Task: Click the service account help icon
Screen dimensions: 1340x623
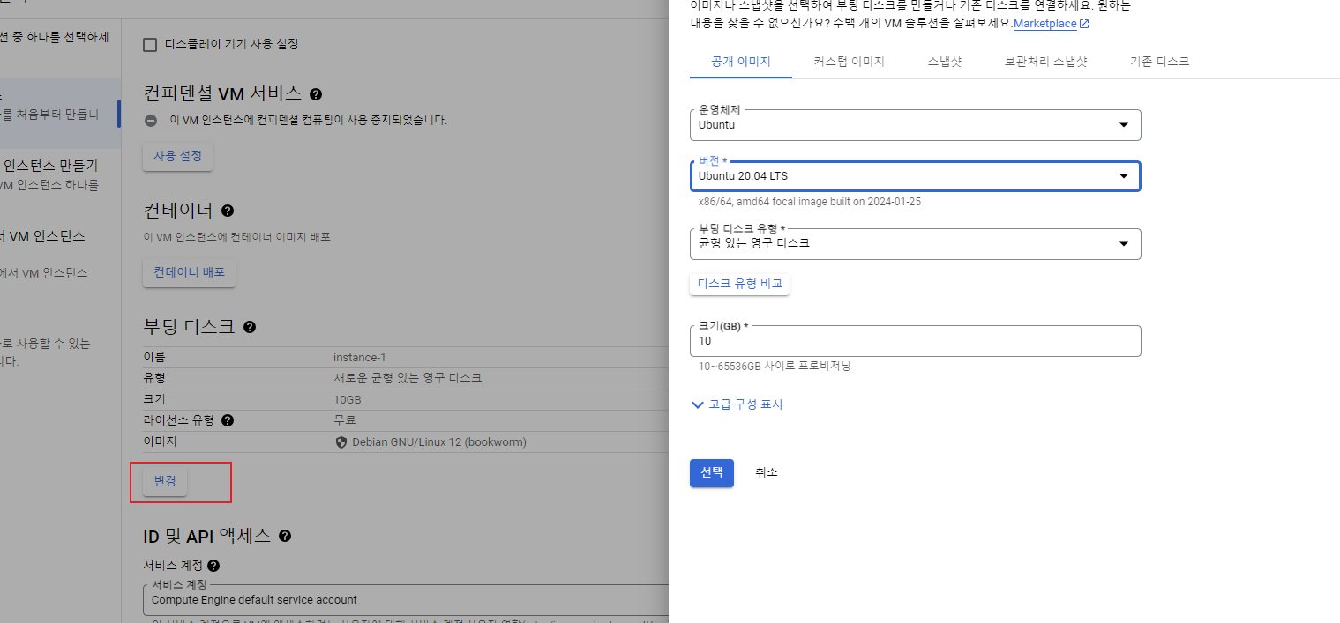Action: pos(213,566)
